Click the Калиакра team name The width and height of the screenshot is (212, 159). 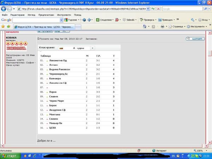[x=55, y=78]
